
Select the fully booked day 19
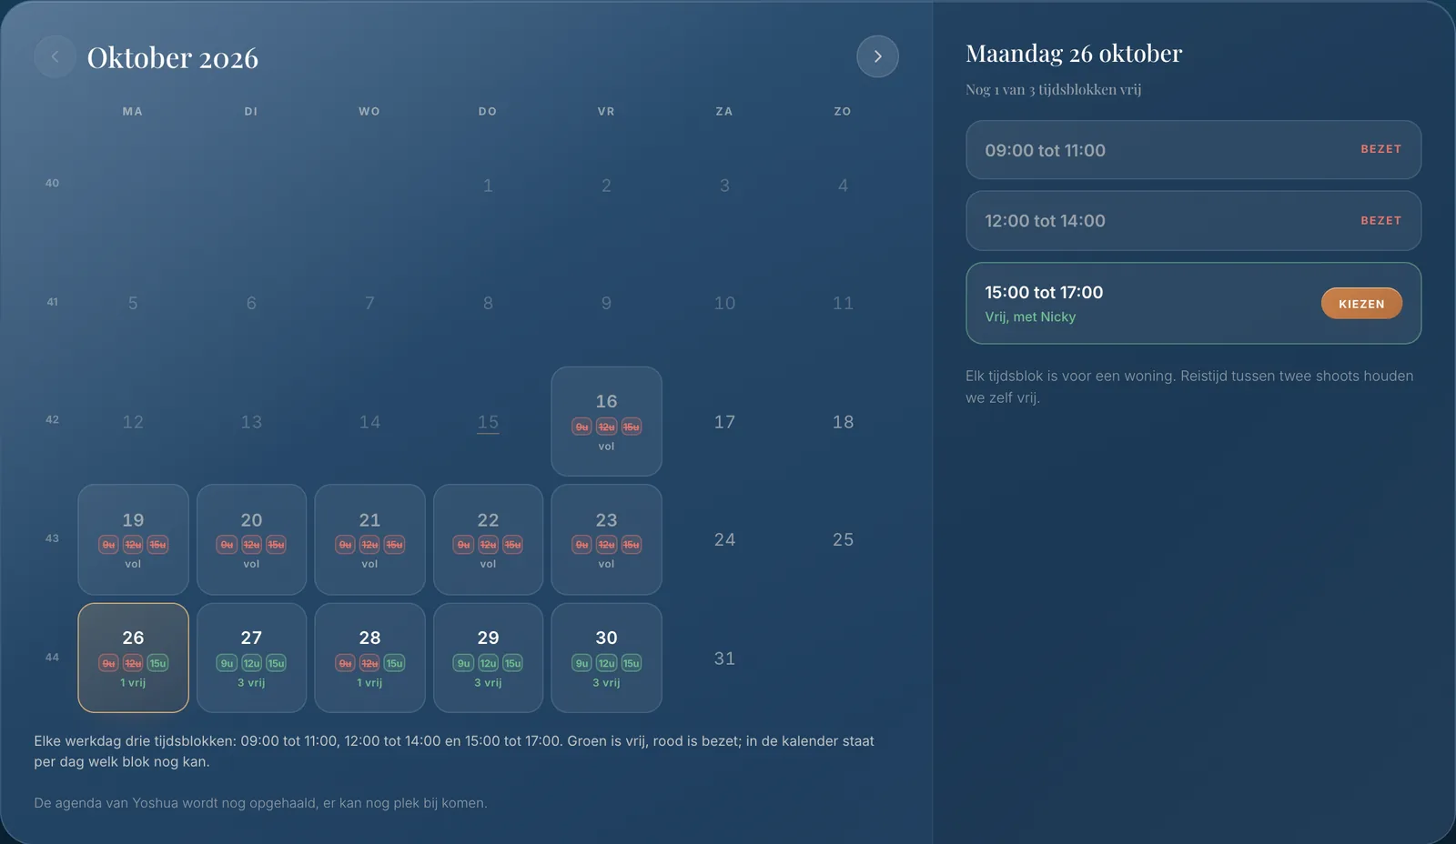(133, 539)
